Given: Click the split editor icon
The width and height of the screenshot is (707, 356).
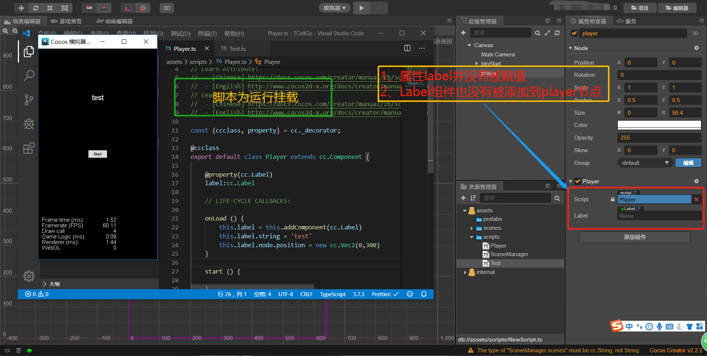Looking at the screenshot, I should [407, 48].
